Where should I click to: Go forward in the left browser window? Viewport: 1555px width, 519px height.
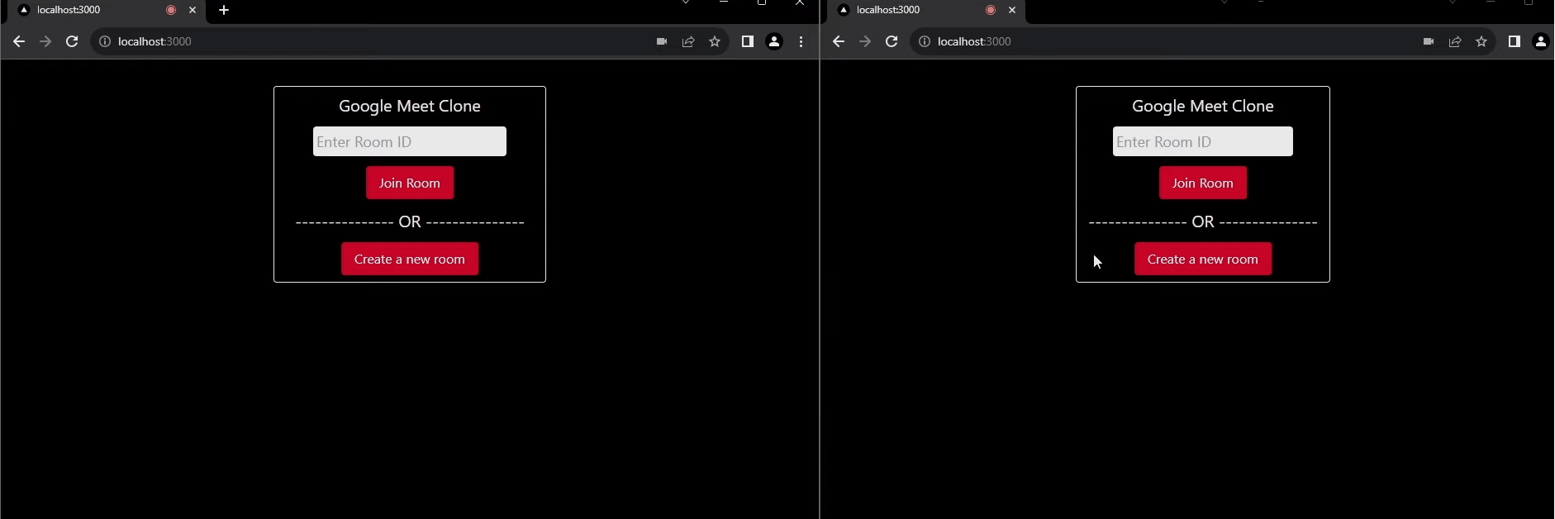[45, 41]
